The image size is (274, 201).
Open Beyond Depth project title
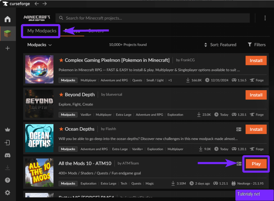point(80,94)
